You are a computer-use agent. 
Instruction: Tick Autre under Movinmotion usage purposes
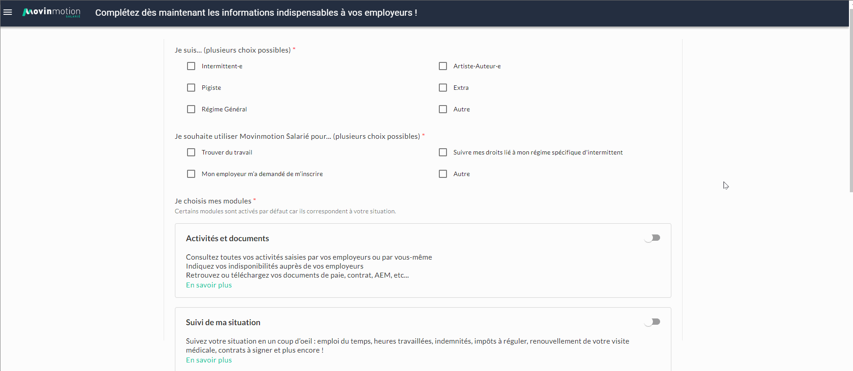click(x=443, y=174)
